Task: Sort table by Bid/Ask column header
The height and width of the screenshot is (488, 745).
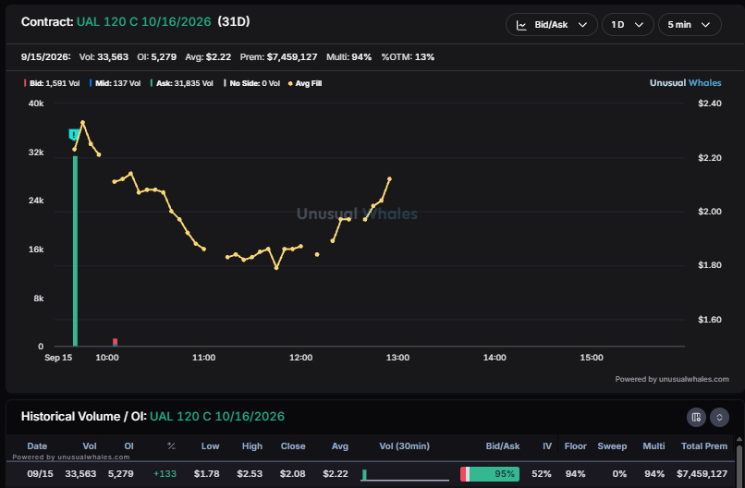Action: 502,445
